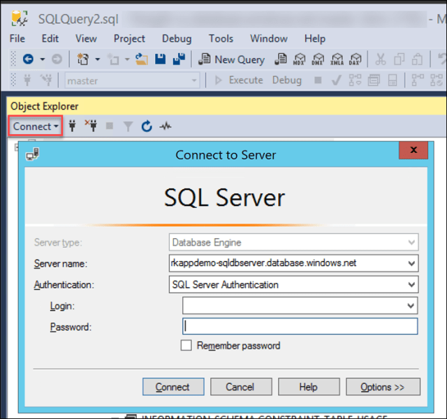This screenshot has height=419, width=447.
Task: Click the Cancel button in the dialog
Action: pyautogui.click(x=241, y=387)
